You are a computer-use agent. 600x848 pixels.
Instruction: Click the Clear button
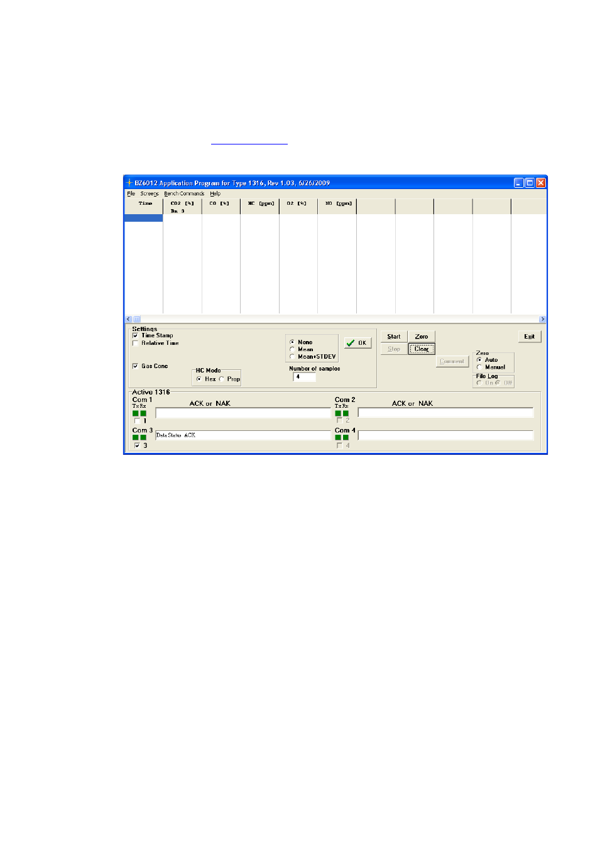pyautogui.click(x=422, y=349)
